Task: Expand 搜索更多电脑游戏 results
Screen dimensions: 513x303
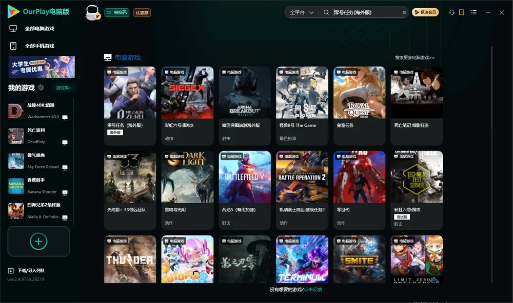Action: point(415,57)
